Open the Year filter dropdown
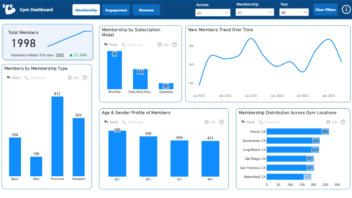Image resolution: width=352 pixels, height=198 pixels. [x=294, y=13]
